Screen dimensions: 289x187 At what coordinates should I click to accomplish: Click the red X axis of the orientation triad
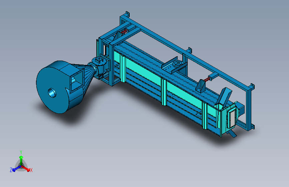pos(26,168)
